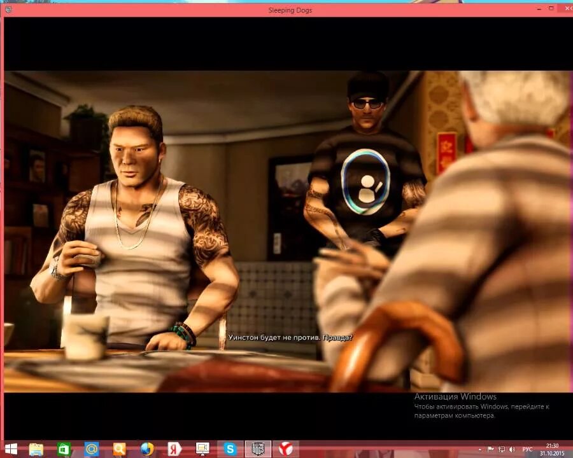Show hidden system tray icons

480,450
